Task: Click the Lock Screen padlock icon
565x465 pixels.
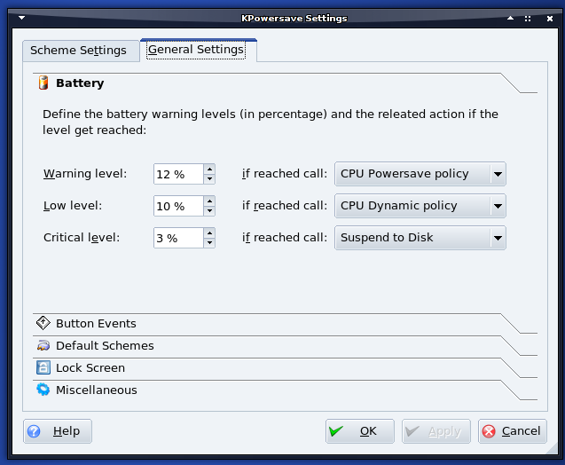Action: pos(43,367)
